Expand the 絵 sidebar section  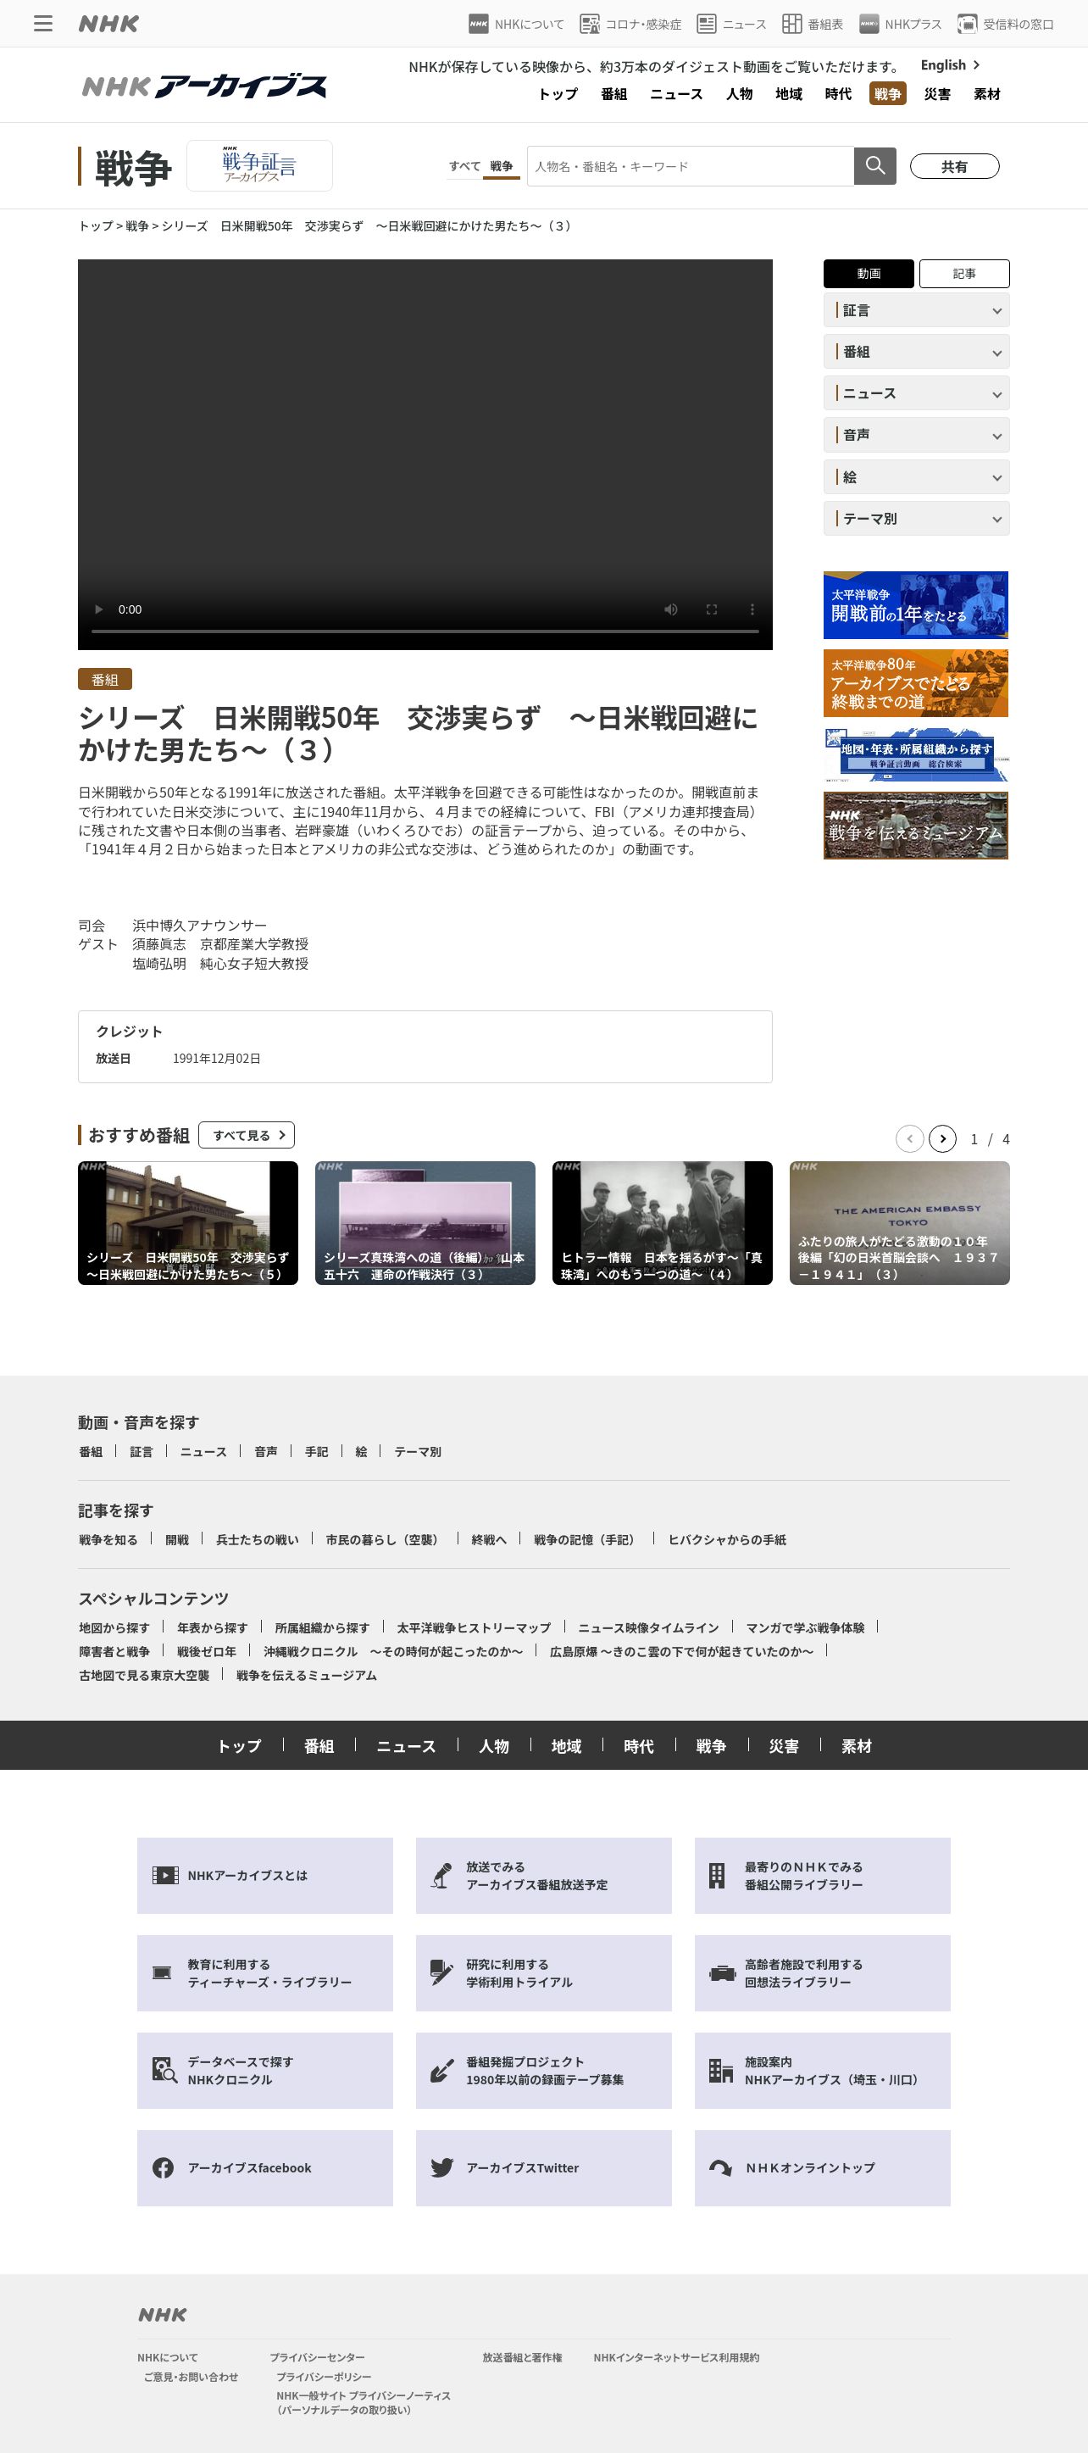pos(916,477)
